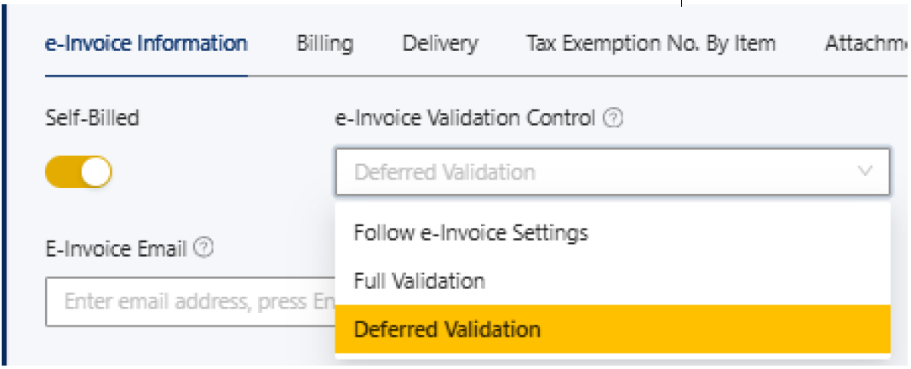The image size is (911, 369).
Task: Go to the Delivery tab
Action: pyautogui.click(x=440, y=43)
